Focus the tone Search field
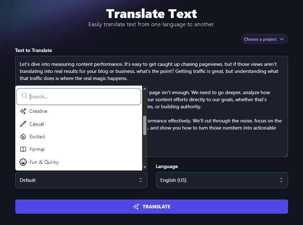 (79, 97)
